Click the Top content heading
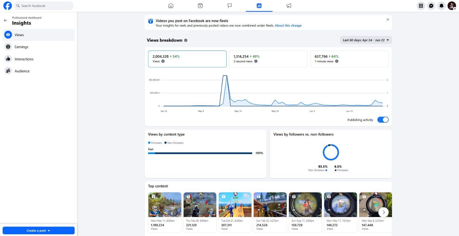Screen dimensions: 459x236 158,186
